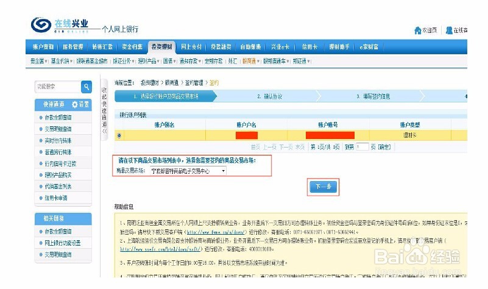Switch to the 兴业e卡 tab
The image size is (488, 289).
280,47
